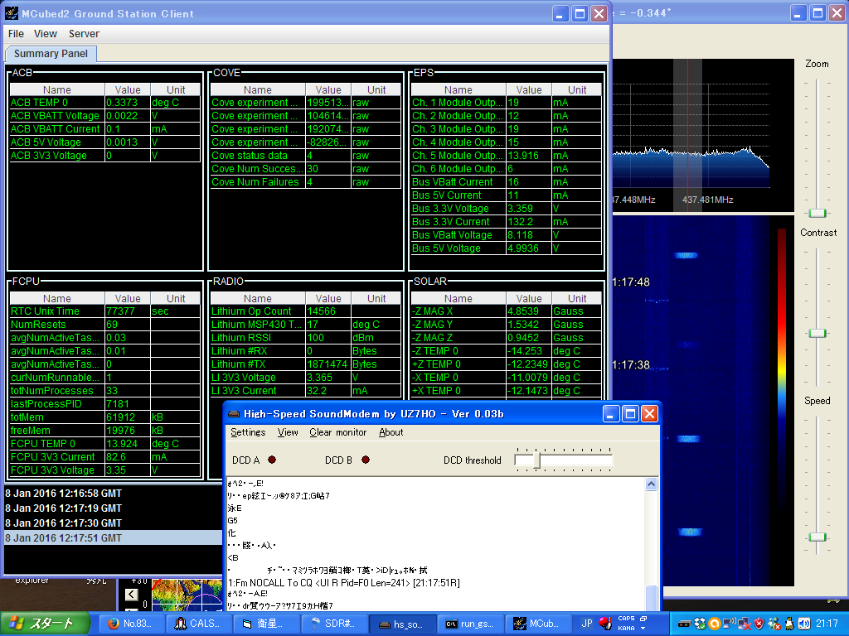Viewport: 849px width, 636px height.
Task: Switch to hs_so taskbar item
Action: coord(401,624)
